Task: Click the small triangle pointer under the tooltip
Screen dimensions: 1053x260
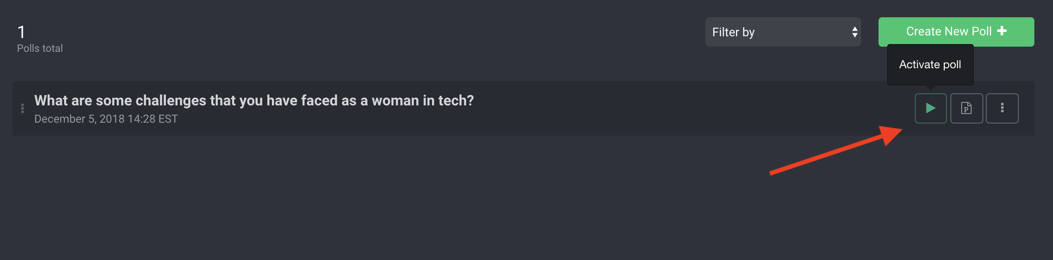Action: [930, 88]
